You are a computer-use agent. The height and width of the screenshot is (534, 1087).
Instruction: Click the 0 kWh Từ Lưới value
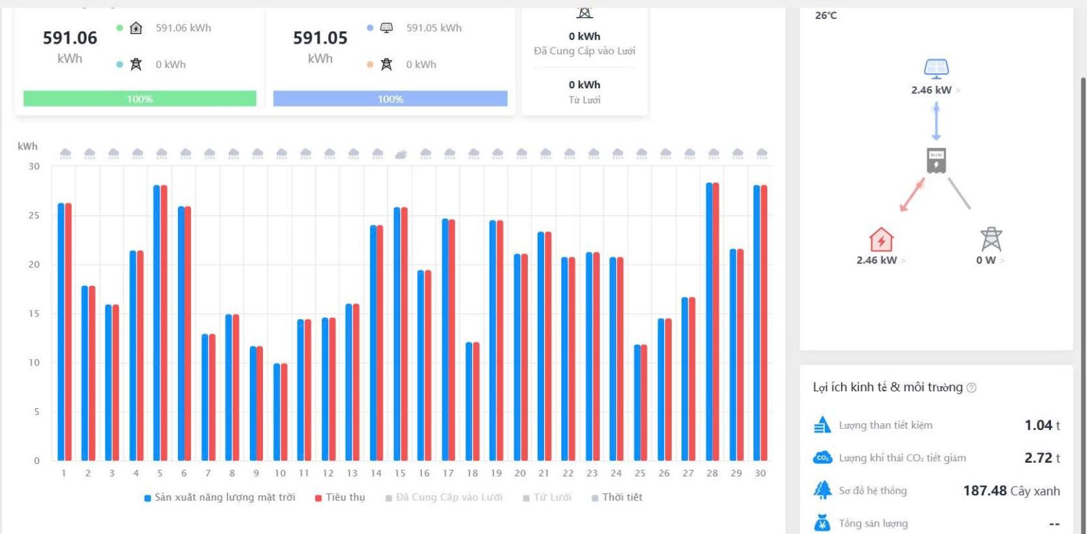click(x=584, y=85)
